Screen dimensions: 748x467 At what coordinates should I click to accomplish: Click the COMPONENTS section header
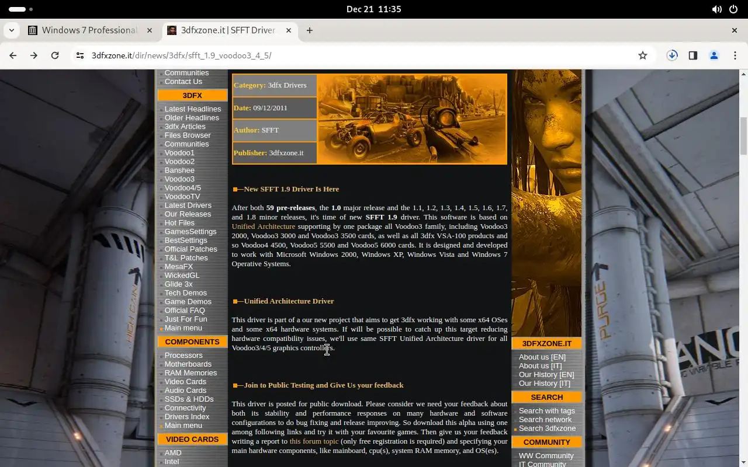pyautogui.click(x=192, y=342)
